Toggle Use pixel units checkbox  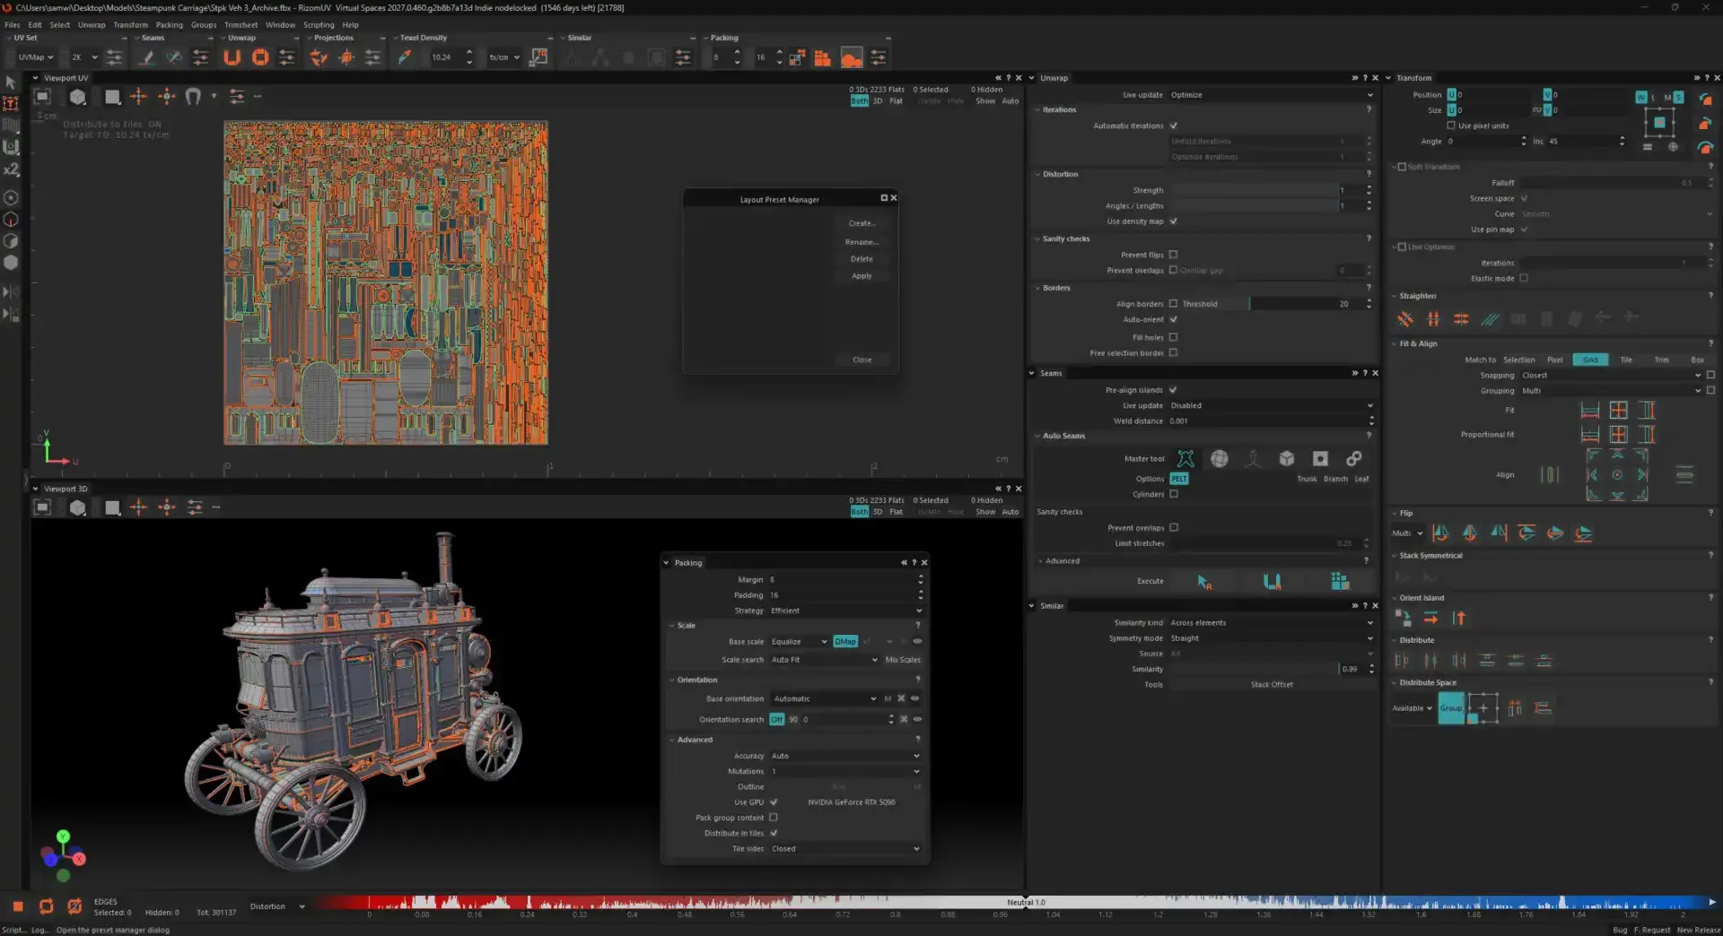(1451, 126)
